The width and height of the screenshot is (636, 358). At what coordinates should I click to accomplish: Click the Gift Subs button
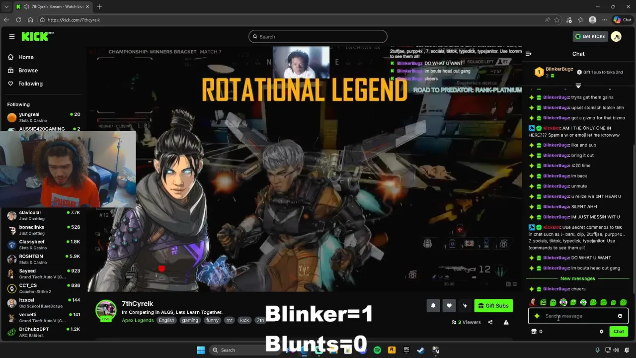click(x=493, y=306)
